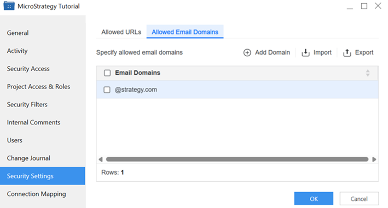This screenshot has height=208, width=388.
Task: Maximize the MicroStrategy Tutorial window
Action: [364, 6]
